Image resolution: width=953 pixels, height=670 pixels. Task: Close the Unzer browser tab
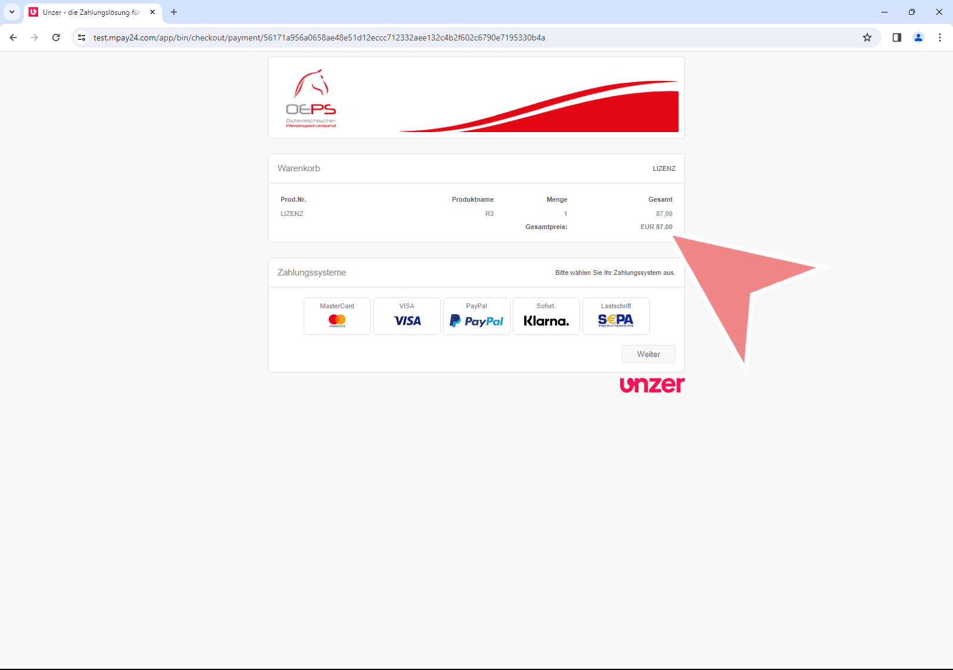(152, 12)
